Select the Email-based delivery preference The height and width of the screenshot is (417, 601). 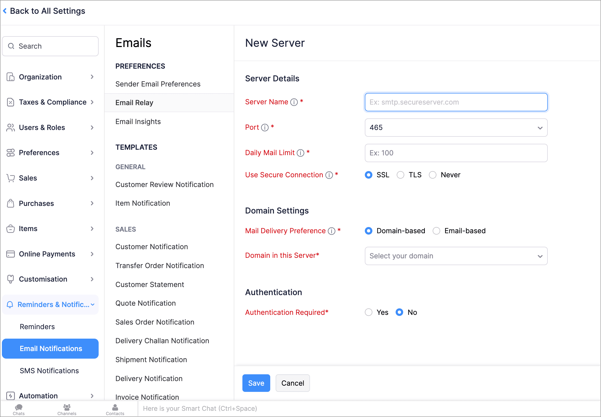436,231
